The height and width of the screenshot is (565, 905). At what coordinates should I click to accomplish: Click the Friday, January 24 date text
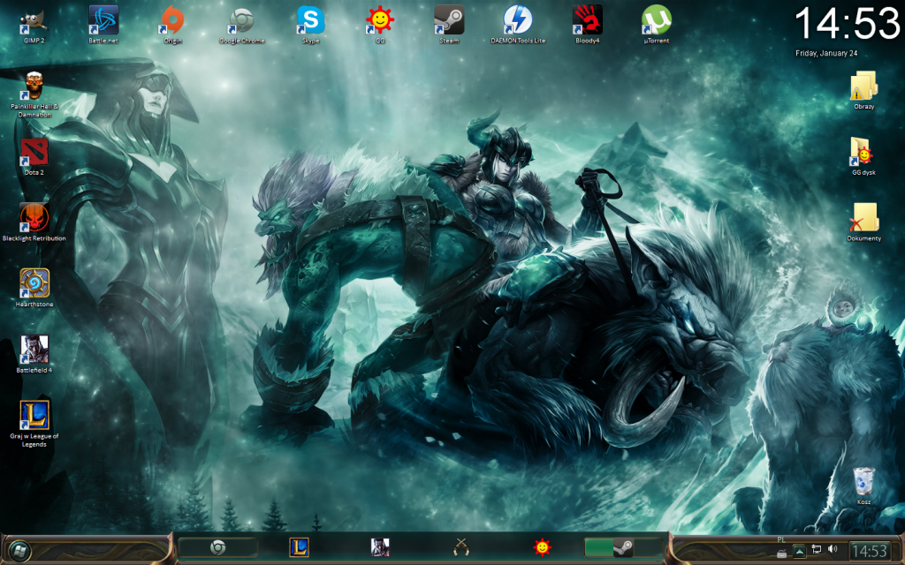(826, 53)
